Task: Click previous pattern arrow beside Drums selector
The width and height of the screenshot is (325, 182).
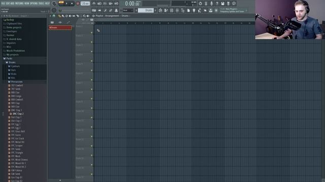Action: (x=136, y=10)
